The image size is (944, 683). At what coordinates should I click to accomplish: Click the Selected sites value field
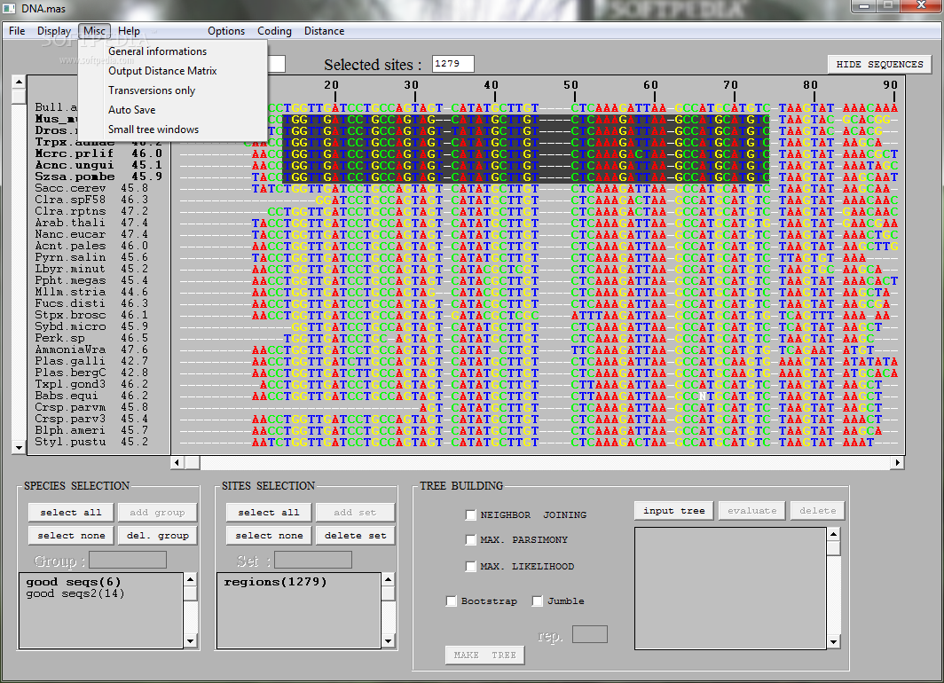coord(452,64)
